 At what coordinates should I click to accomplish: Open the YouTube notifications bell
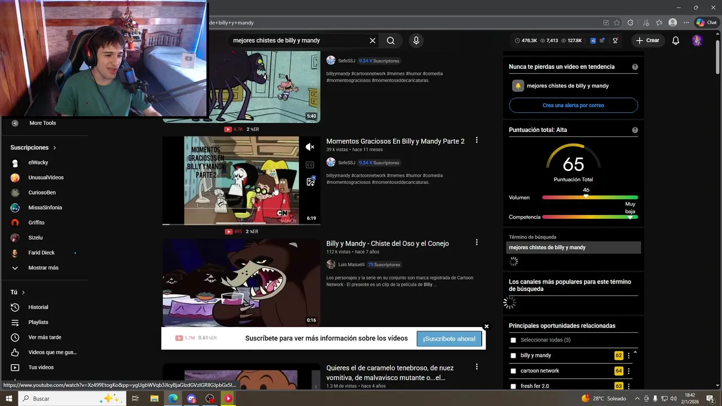click(676, 41)
